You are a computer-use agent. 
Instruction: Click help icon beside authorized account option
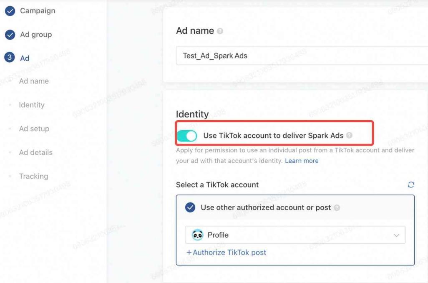click(x=337, y=207)
